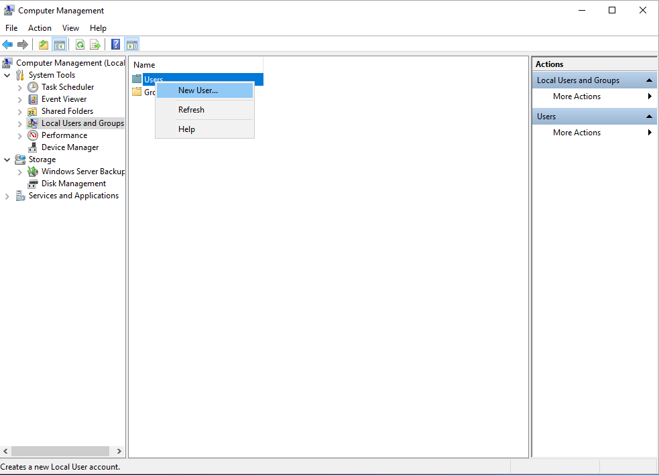
Task: Toggle Show/Hide Console Tree toolbar icon
Action: [x=59, y=44]
